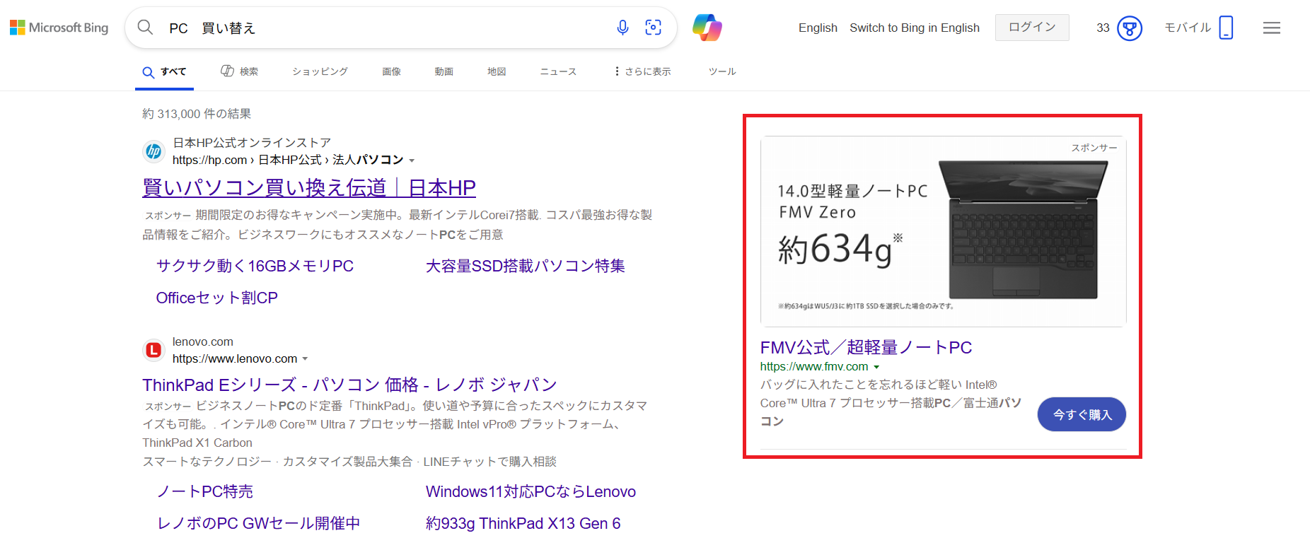Click the ログイン button
The height and width of the screenshot is (538, 1310).
pyautogui.click(x=1032, y=27)
